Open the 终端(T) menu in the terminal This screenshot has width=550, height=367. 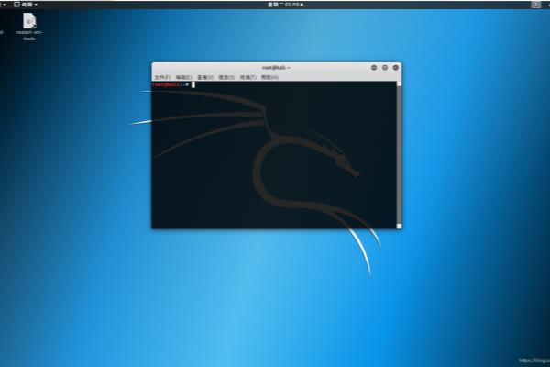[x=248, y=77]
